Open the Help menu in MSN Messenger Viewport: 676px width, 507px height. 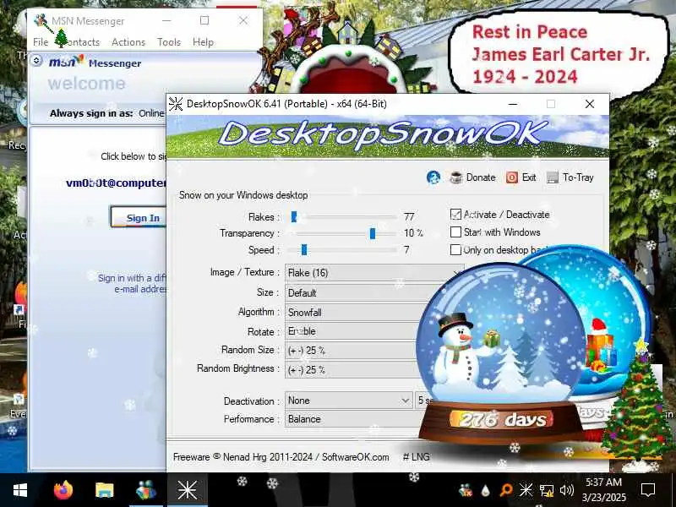[203, 42]
